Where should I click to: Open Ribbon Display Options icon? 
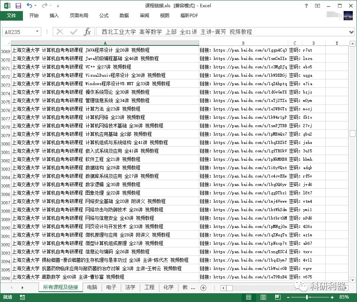317,6
